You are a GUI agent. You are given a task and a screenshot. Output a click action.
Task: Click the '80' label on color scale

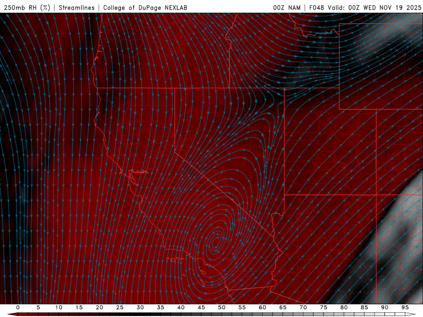pyautogui.click(x=344, y=307)
